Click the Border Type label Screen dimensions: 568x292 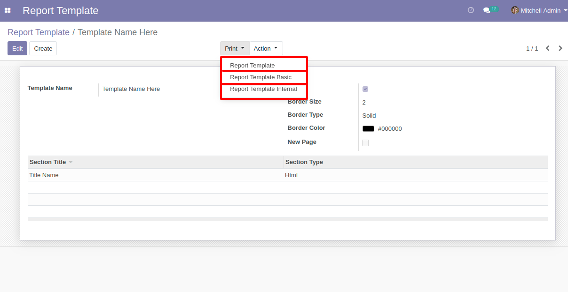coord(306,115)
